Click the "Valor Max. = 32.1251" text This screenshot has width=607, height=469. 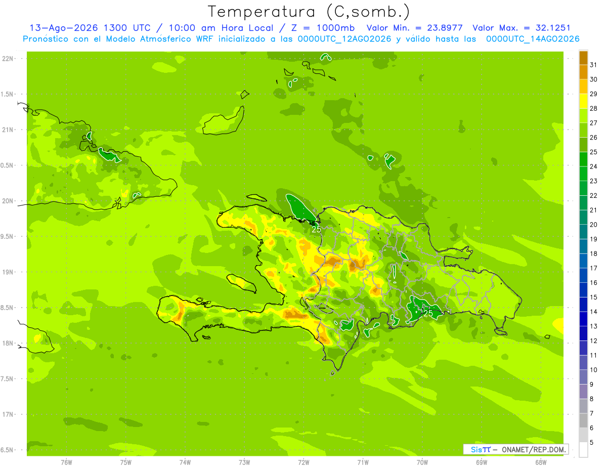(522, 28)
